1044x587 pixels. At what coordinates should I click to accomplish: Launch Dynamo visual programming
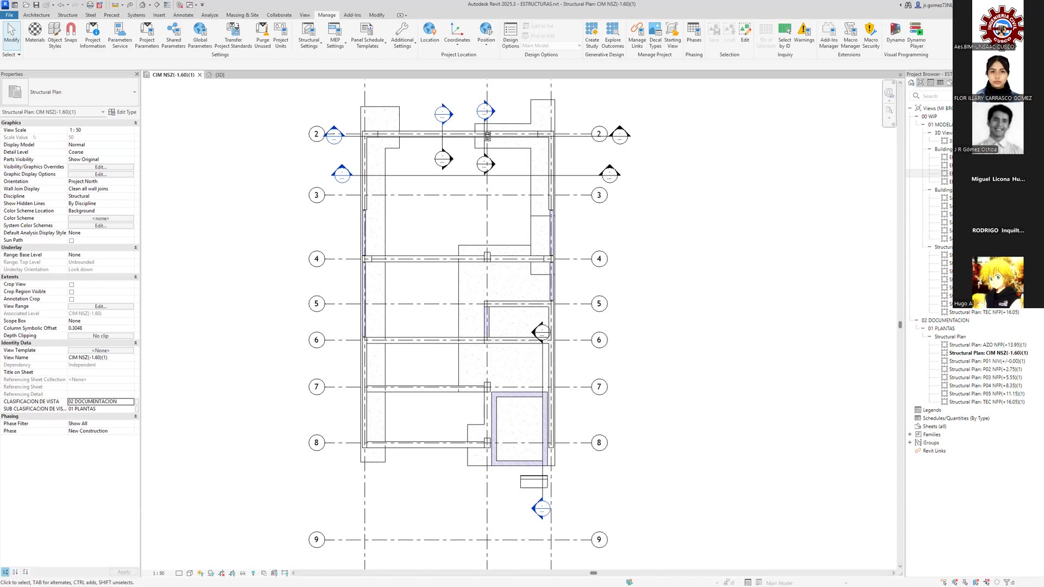895,34
